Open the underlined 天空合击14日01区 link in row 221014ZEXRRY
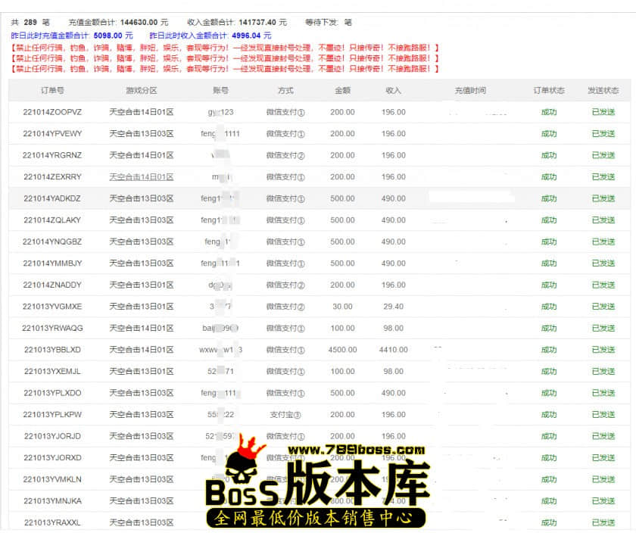The width and height of the screenshot is (636, 533). tap(141, 177)
